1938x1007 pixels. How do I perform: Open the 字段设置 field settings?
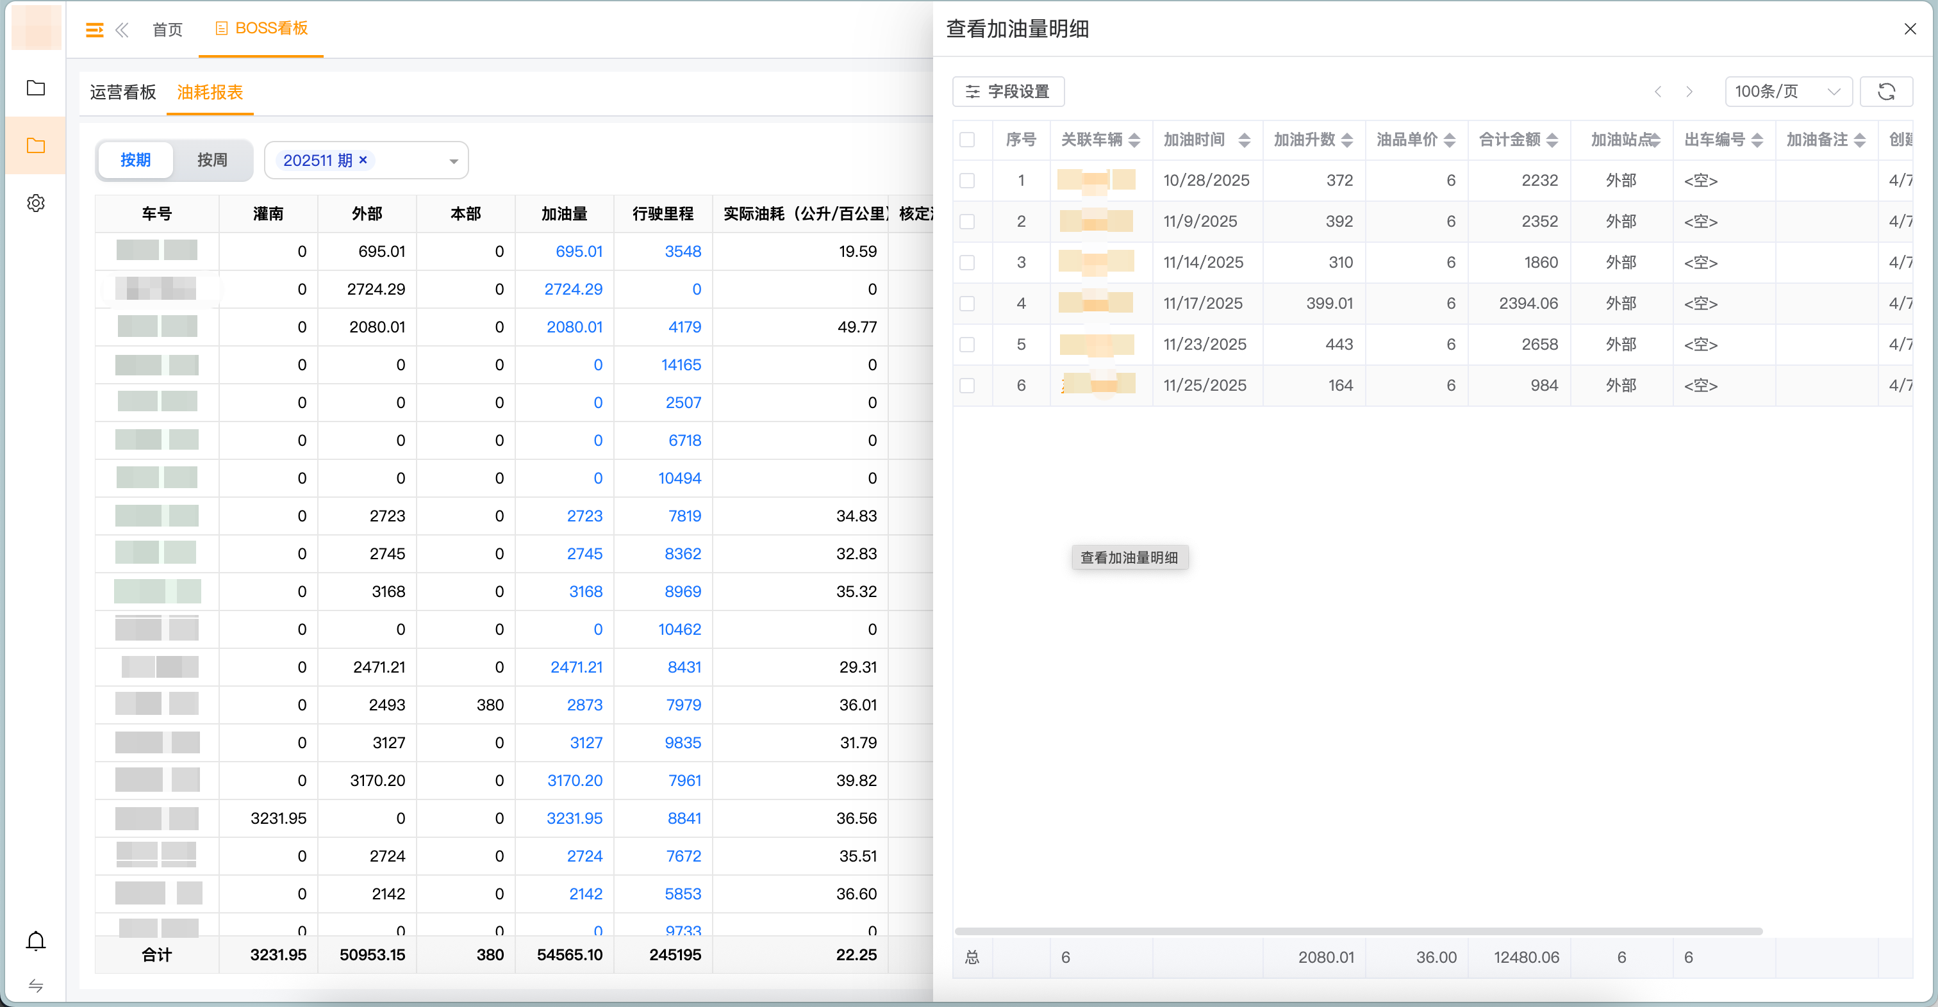pyautogui.click(x=1007, y=91)
